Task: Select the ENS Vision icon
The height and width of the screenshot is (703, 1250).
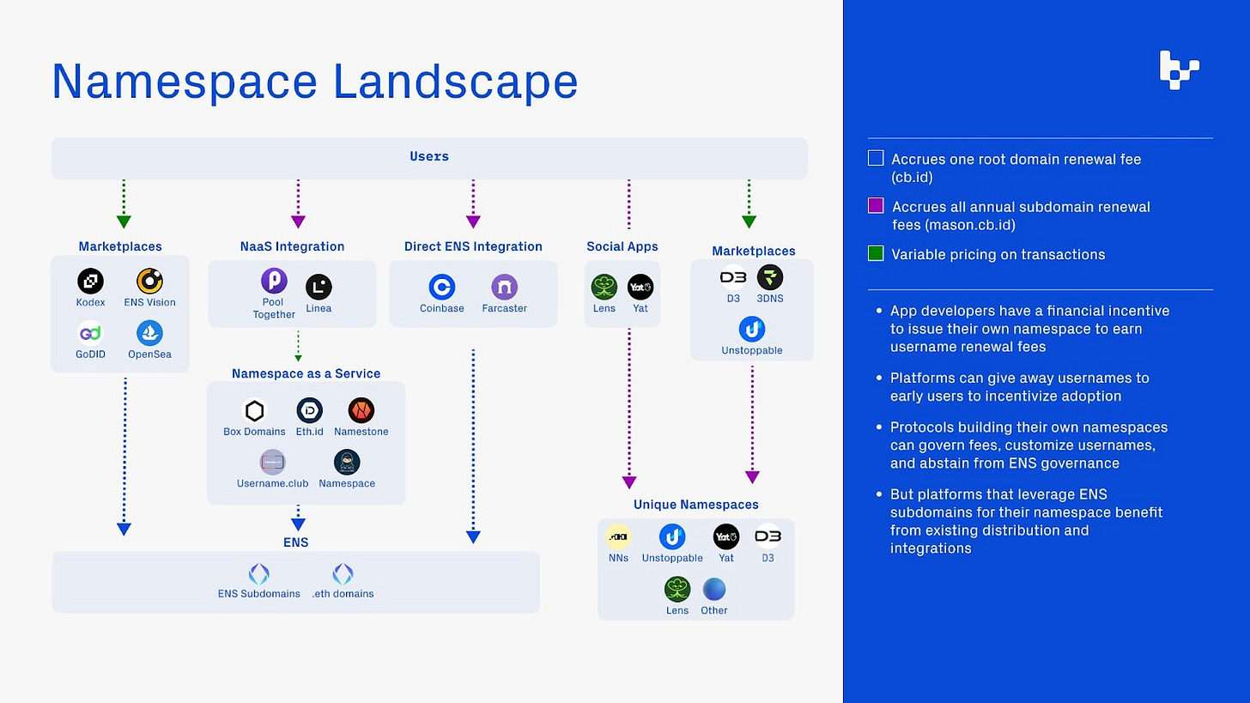Action: (149, 281)
